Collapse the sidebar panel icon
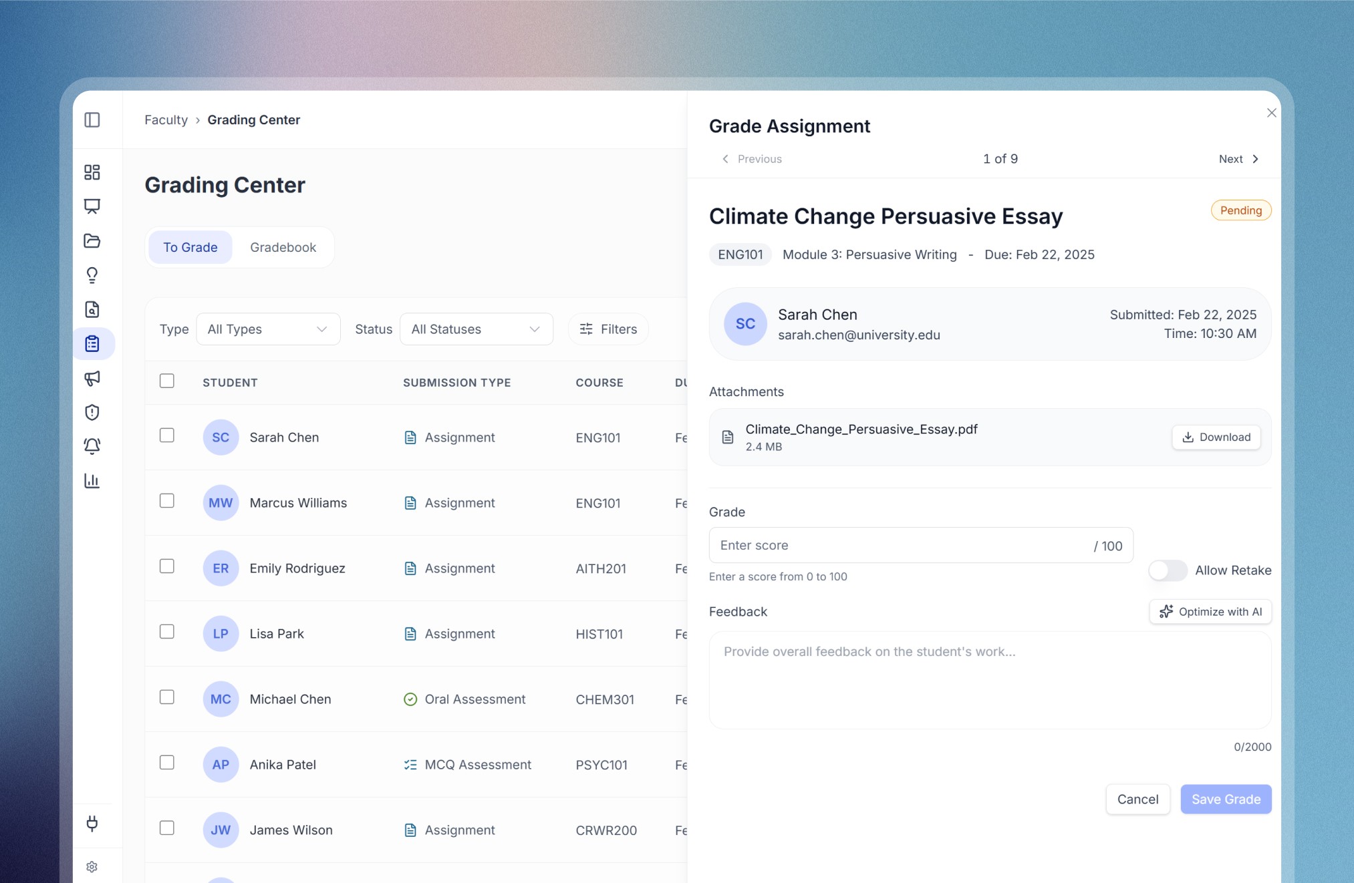The height and width of the screenshot is (883, 1354). point(92,120)
